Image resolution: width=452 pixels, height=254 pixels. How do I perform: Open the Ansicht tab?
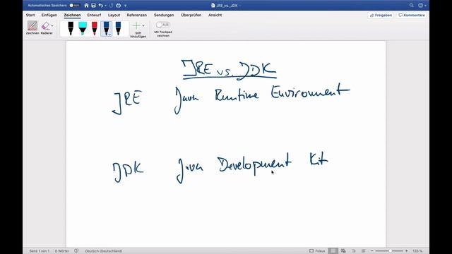[x=215, y=15]
